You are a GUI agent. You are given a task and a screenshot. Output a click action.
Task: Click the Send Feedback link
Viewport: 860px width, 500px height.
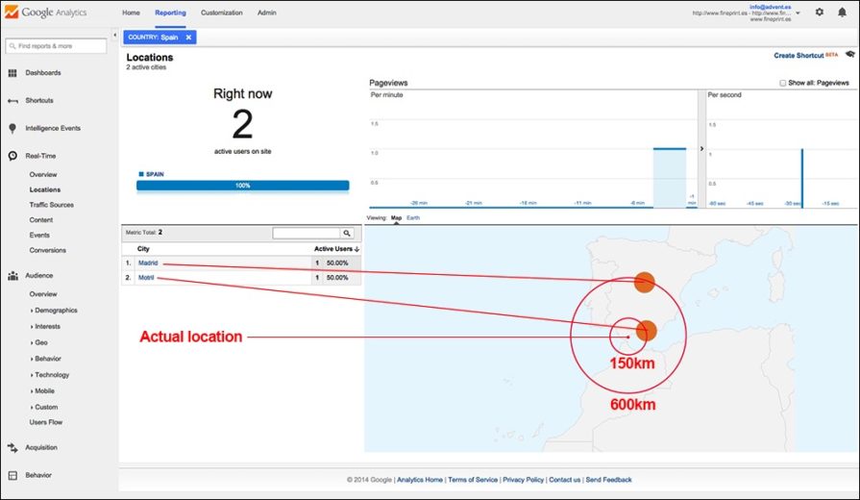coord(609,480)
